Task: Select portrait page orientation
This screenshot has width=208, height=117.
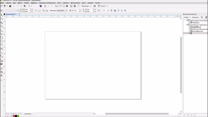Action: pos(36,10)
